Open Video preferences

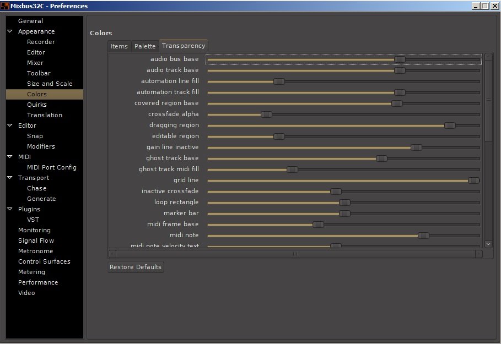click(26, 293)
